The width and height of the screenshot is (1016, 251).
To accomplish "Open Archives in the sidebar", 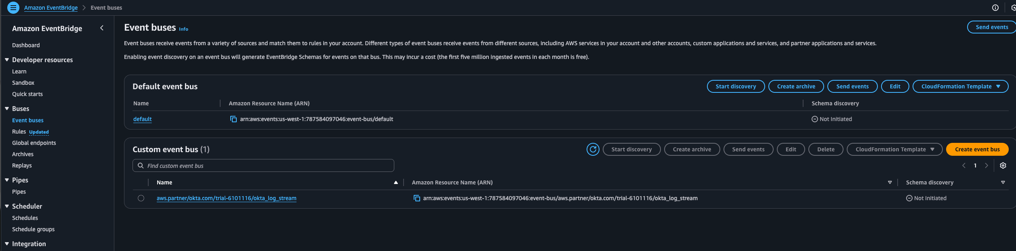I will point(23,154).
